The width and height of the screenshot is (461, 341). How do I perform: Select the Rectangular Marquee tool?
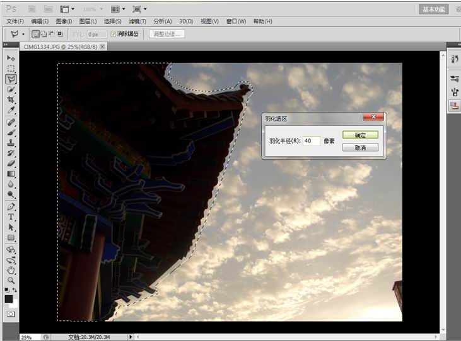[x=11, y=69]
